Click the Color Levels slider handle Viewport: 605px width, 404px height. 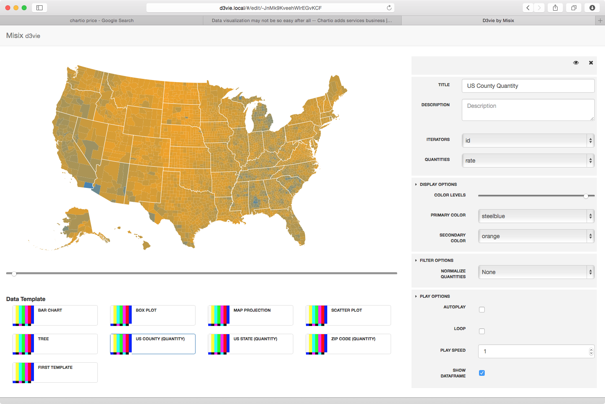click(586, 196)
